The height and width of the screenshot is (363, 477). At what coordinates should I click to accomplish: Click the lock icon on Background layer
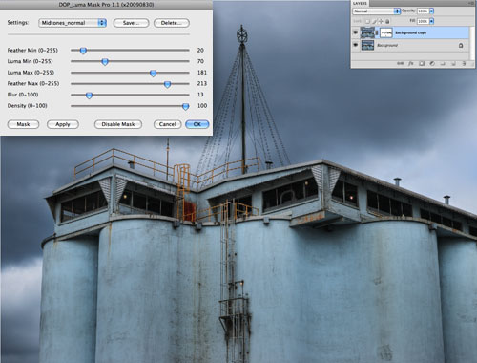(461, 46)
